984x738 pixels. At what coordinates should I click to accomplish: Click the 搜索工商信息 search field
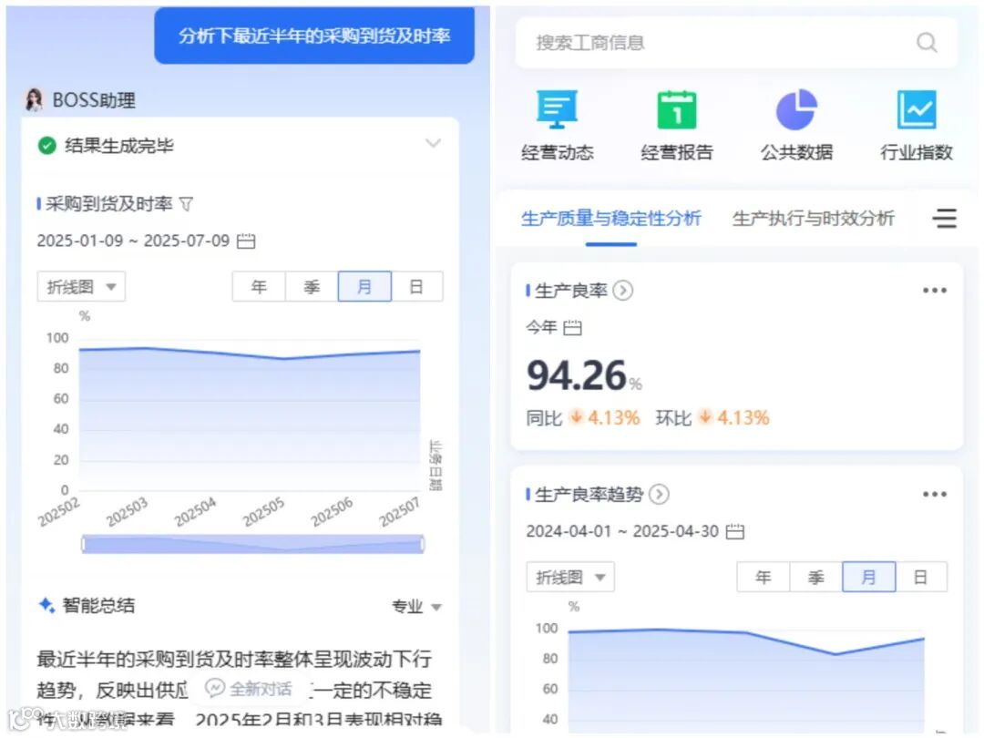[x=736, y=43]
